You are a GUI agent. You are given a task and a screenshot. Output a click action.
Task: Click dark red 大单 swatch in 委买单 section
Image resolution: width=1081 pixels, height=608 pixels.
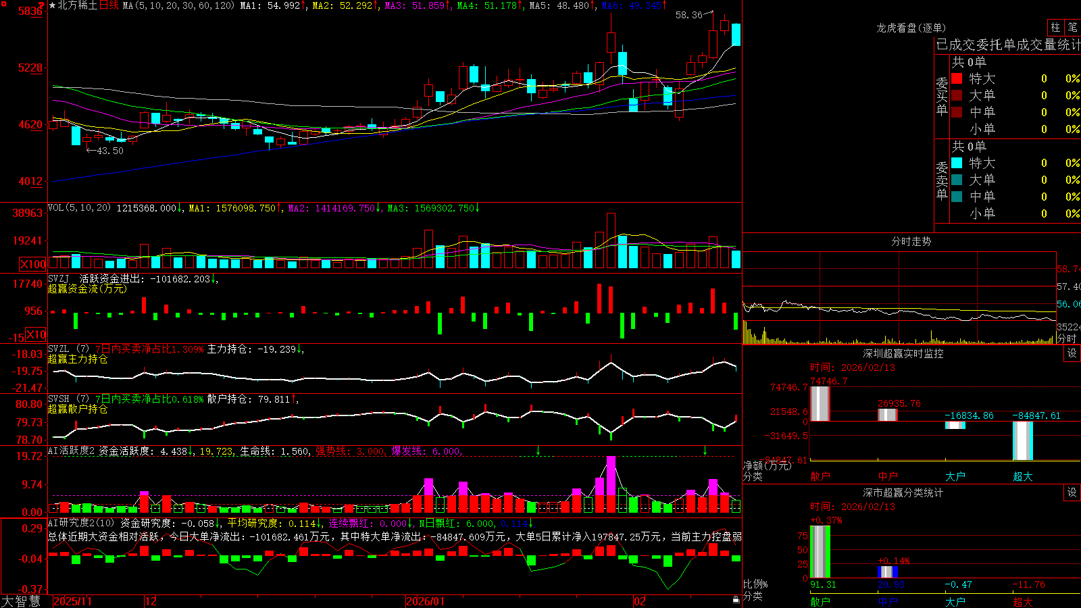coord(957,95)
